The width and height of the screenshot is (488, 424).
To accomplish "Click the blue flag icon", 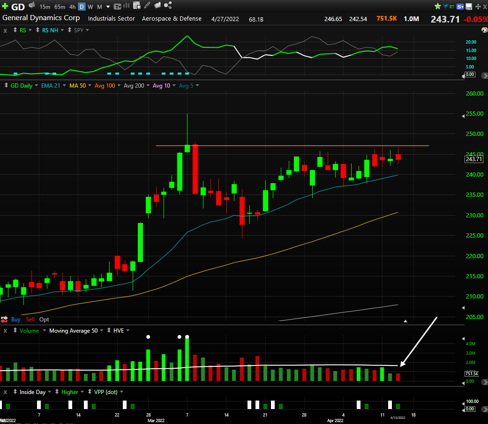I will click(445, 6).
